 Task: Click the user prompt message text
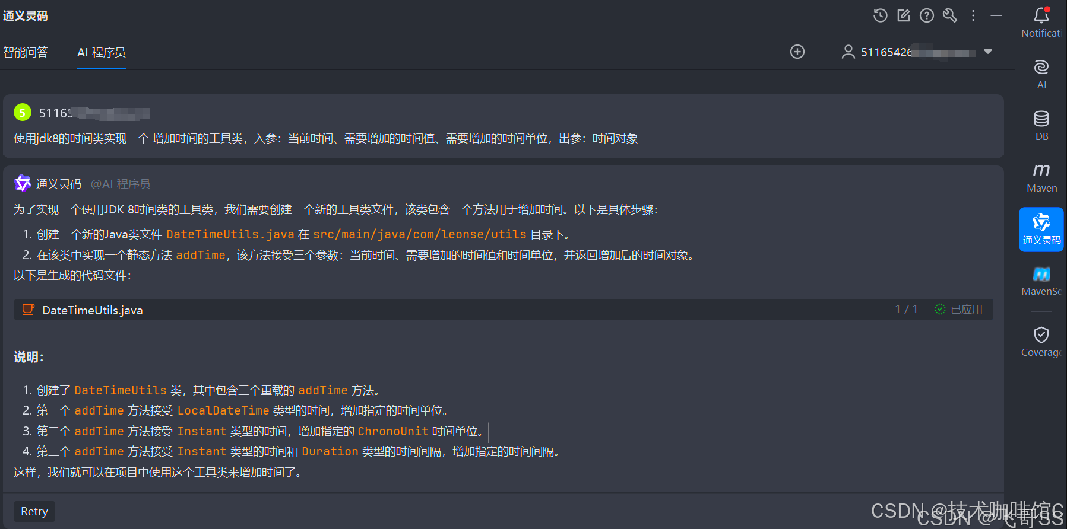(326, 139)
